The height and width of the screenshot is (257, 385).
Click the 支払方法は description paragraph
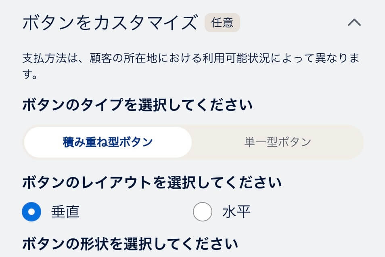click(x=191, y=66)
